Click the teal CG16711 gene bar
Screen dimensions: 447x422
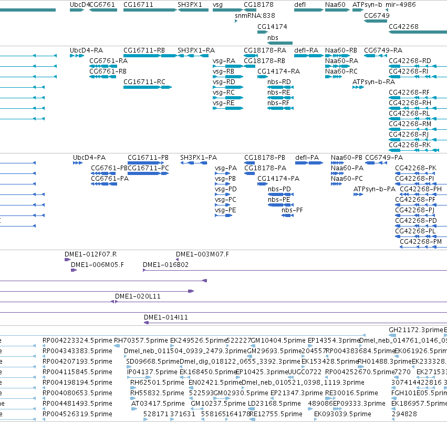coord(150,10)
